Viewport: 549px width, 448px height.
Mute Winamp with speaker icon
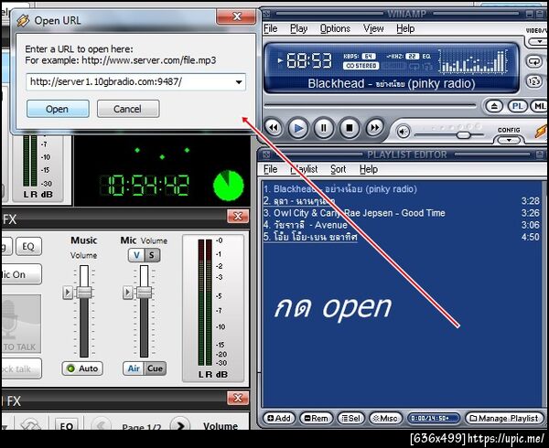pos(403,132)
